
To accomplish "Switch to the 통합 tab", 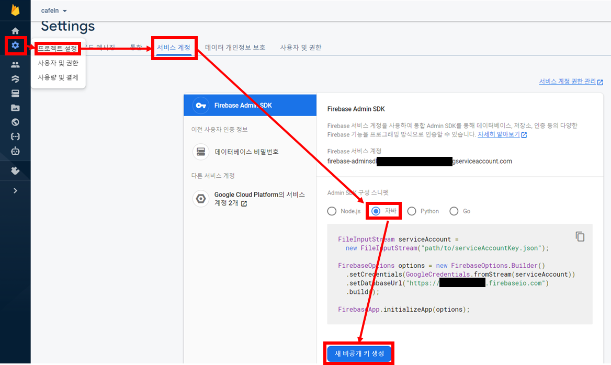I will (x=136, y=48).
